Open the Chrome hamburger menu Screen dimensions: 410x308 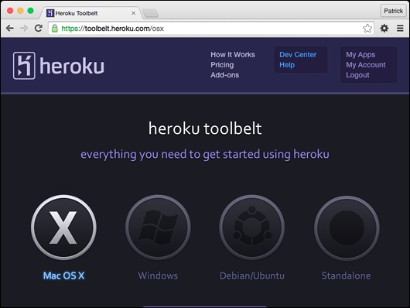(400, 28)
